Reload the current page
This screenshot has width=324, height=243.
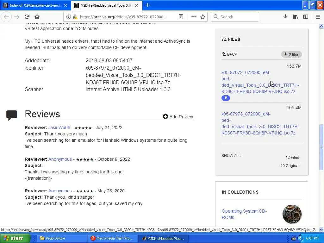27,17
